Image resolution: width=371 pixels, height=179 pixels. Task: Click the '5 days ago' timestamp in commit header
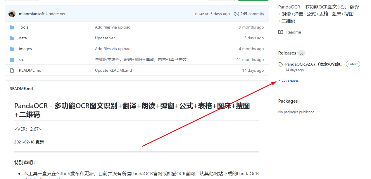click(220, 14)
